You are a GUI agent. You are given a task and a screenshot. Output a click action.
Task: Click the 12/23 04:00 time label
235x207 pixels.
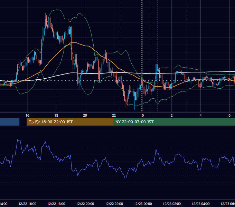tap(201, 204)
